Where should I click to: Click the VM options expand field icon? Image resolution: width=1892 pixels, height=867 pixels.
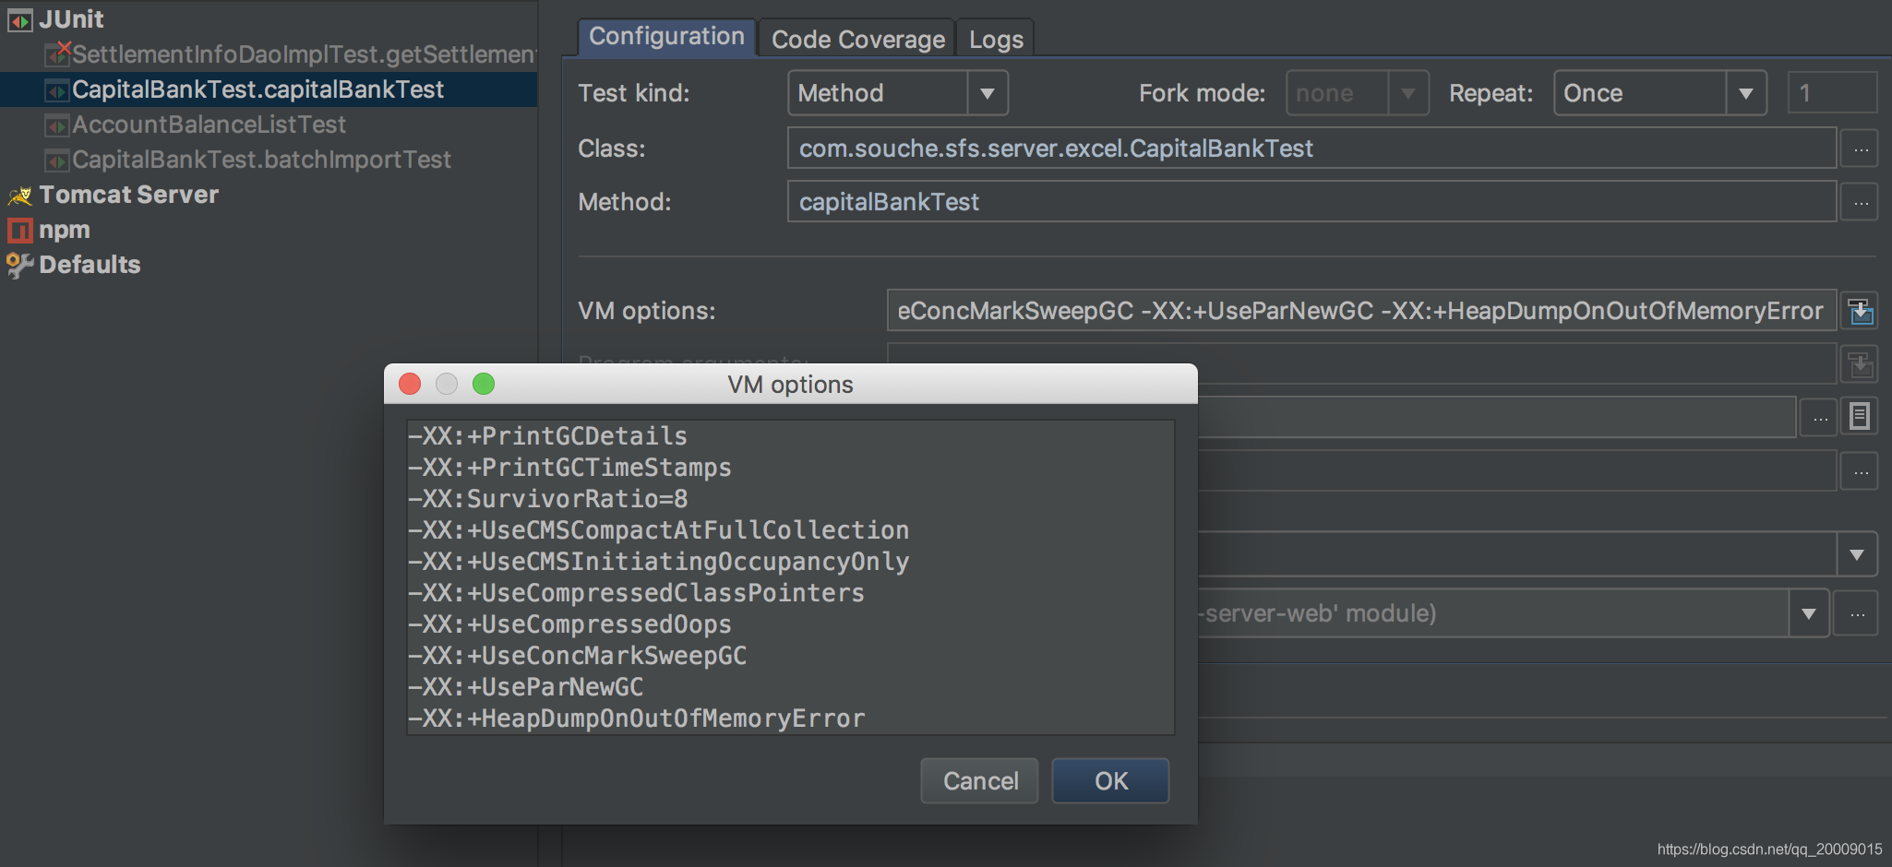tap(1860, 312)
